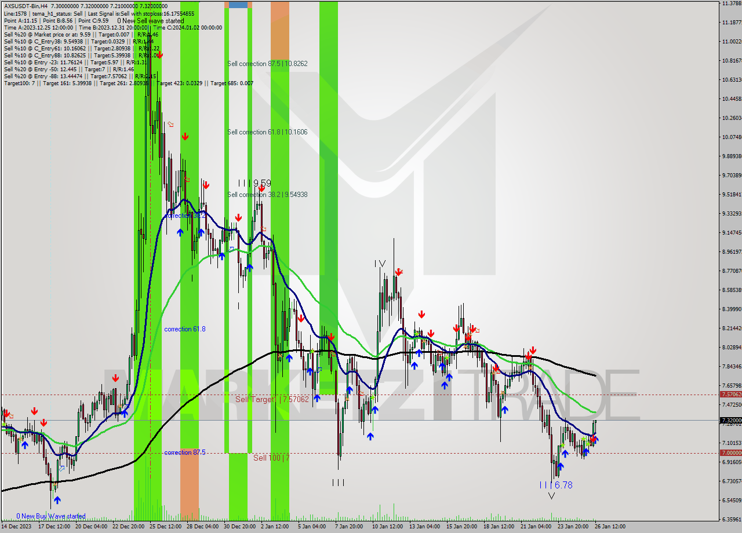742x533 pixels.
Task: Click the Target100: 7 targets summary line
Action: coord(129,83)
